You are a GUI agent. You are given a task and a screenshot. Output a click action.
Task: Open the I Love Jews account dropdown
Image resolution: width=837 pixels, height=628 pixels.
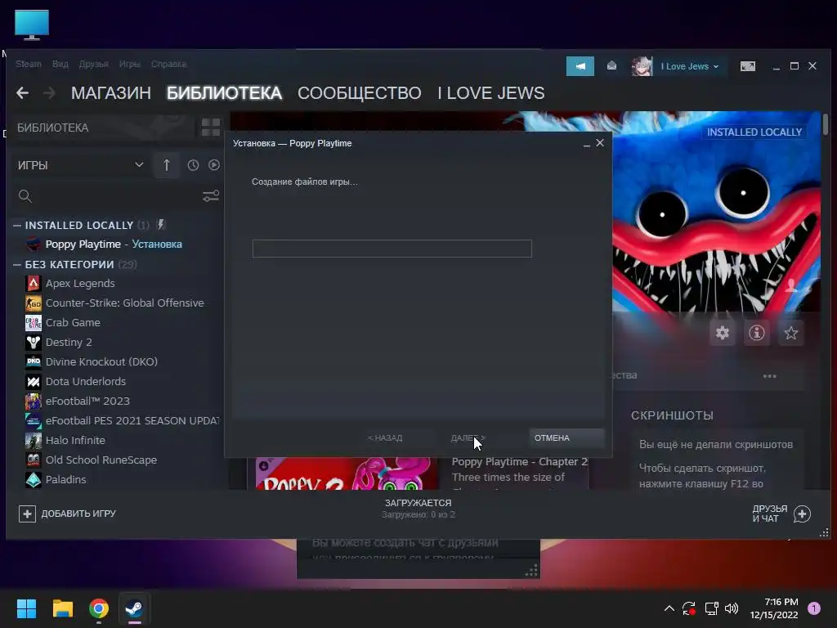tap(690, 66)
